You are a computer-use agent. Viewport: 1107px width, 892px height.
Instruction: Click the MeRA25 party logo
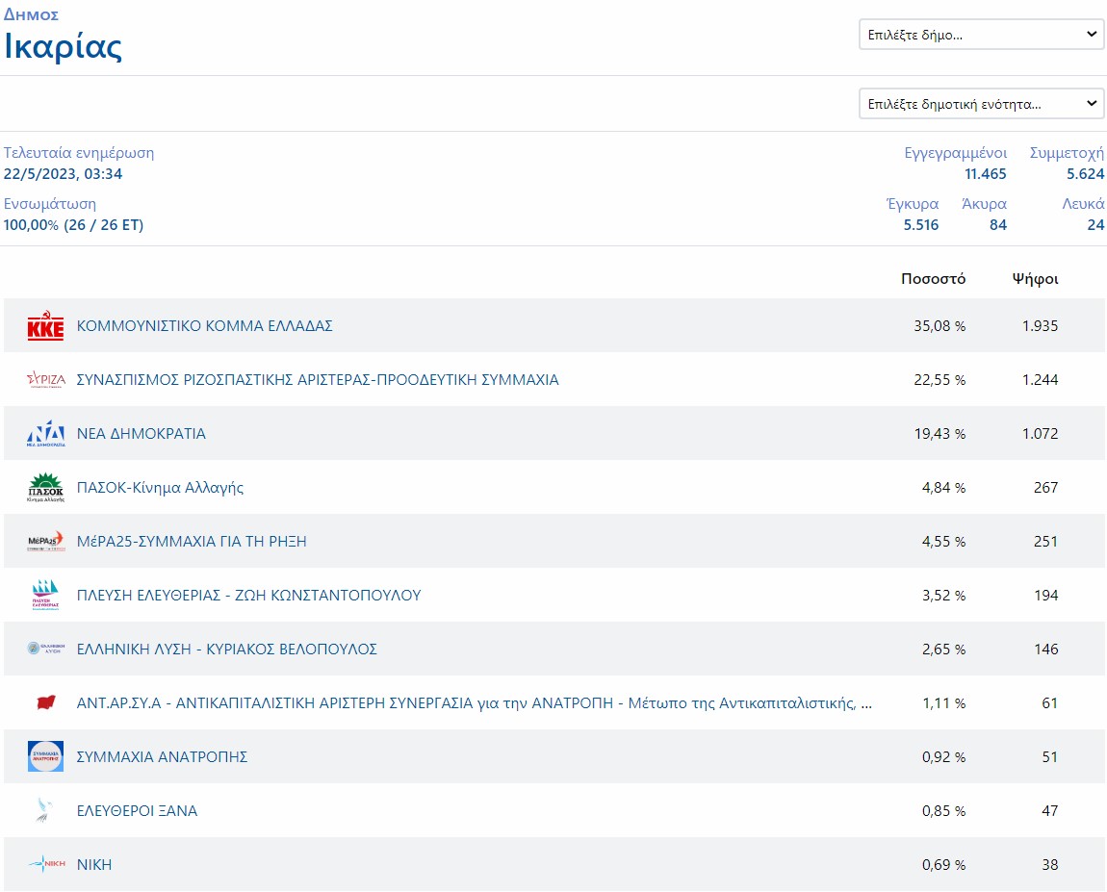coord(45,542)
